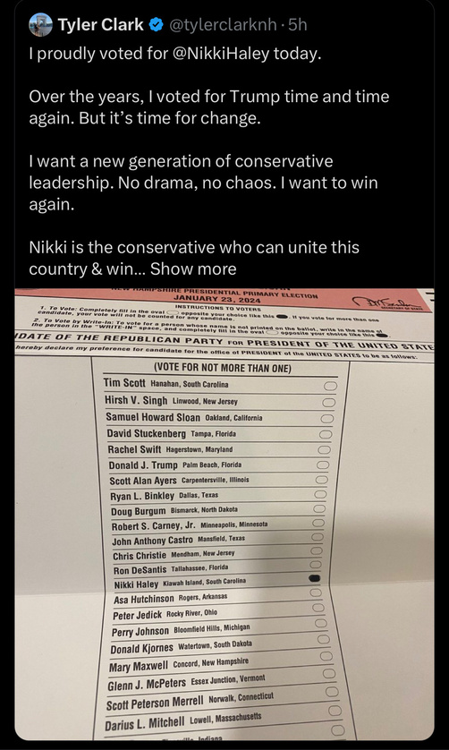Click the oval beside Tim Scott
Viewport: 449px width, 750px height.
[x=330, y=386]
